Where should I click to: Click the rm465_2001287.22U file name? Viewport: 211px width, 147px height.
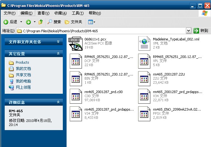tap(169, 74)
